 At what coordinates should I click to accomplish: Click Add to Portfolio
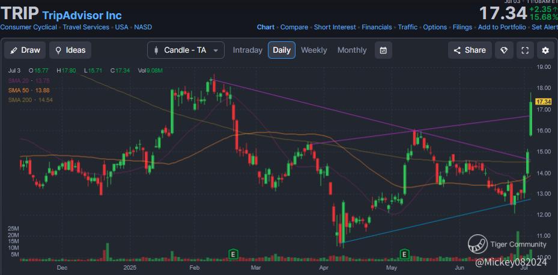point(502,28)
